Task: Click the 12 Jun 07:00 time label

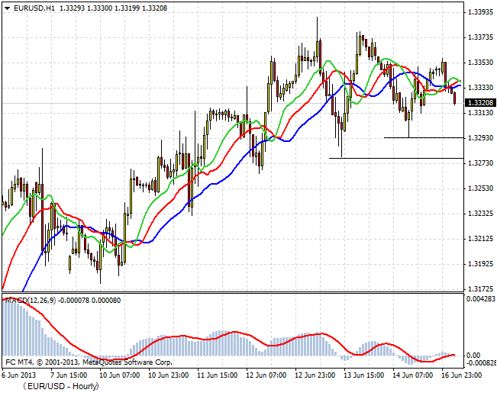Action: tap(266, 375)
